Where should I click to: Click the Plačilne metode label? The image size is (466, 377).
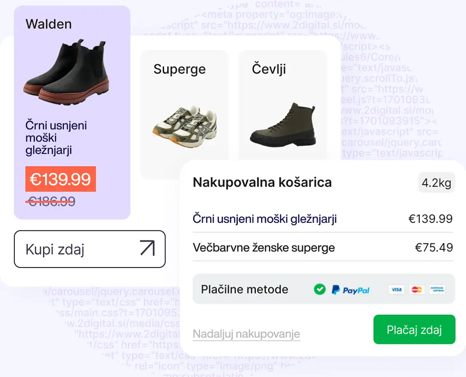[245, 289]
